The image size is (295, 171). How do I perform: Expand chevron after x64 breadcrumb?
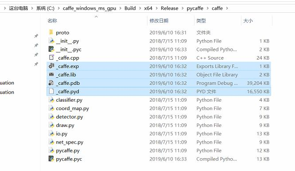click(156, 8)
